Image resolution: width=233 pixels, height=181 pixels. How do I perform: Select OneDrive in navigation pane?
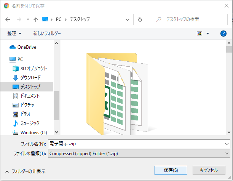(x=27, y=47)
